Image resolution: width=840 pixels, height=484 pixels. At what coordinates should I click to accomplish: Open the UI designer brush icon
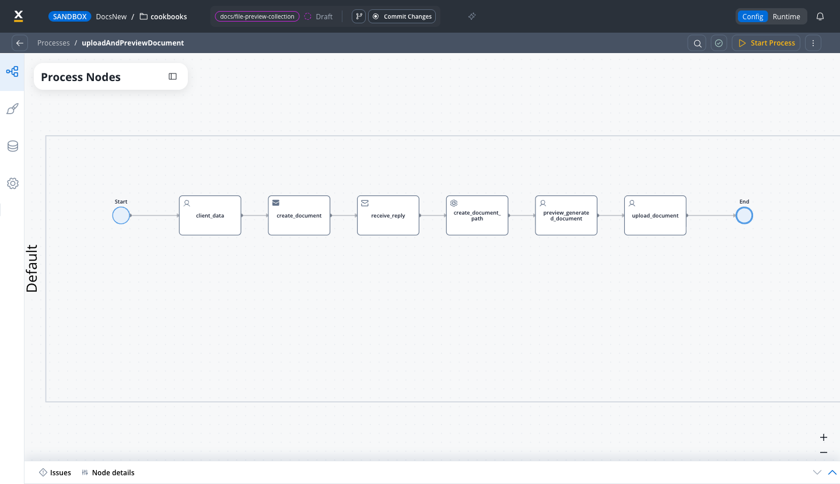[12, 109]
